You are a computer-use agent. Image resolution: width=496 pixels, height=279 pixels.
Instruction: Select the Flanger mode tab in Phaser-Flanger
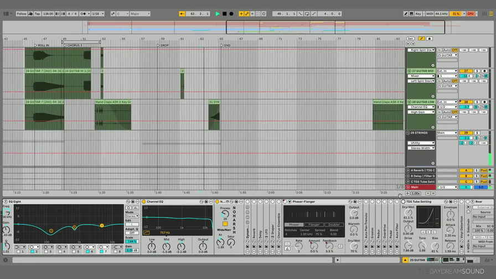(314, 225)
